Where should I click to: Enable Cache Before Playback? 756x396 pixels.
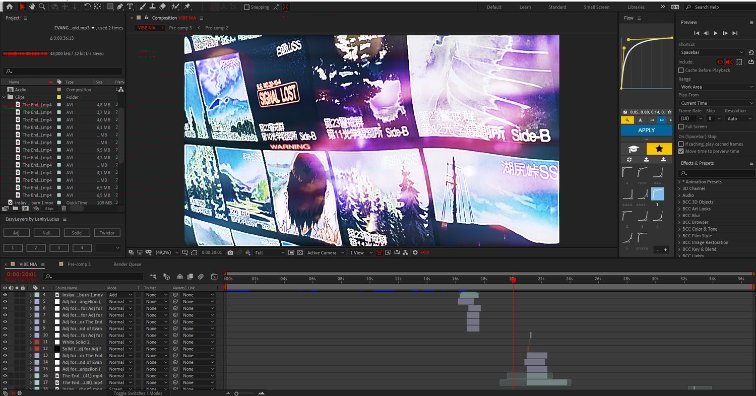point(681,70)
